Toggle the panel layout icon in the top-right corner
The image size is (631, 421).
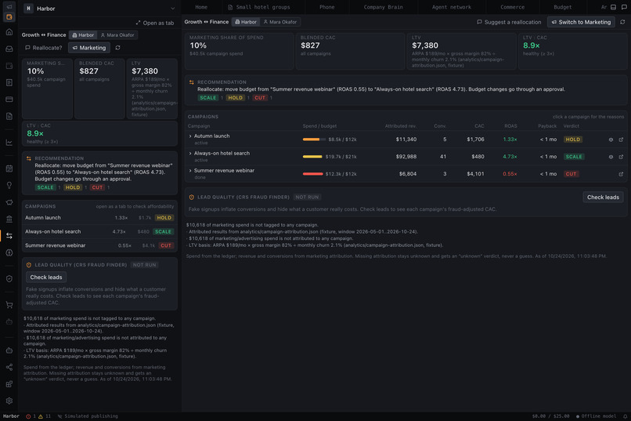[x=613, y=7]
